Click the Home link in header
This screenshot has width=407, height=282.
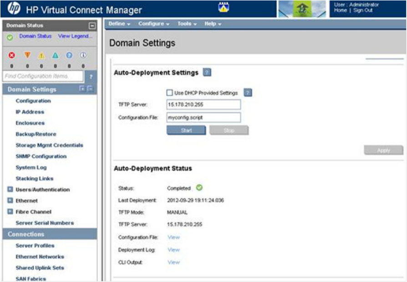point(340,10)
